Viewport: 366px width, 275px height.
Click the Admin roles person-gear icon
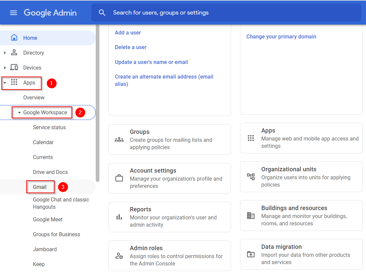coord(119,256)
